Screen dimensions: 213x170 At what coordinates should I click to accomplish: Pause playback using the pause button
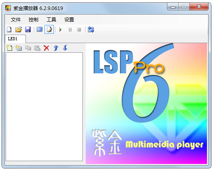(70, 29)
